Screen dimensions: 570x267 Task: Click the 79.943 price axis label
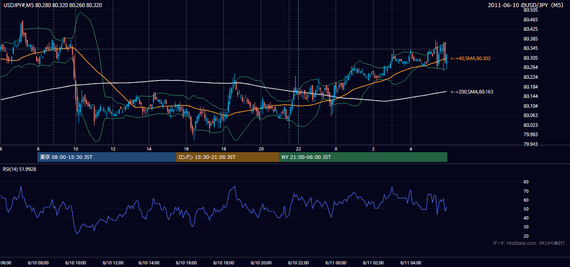click(530, 144)
